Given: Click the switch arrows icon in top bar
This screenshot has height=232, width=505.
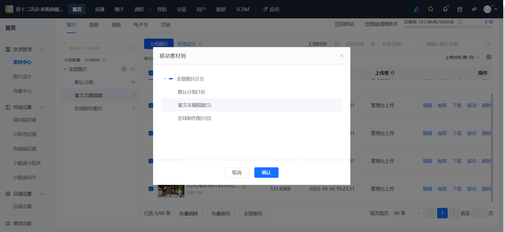Looking at the screenshot, I should pyautogui.click(x=474, y=9).
